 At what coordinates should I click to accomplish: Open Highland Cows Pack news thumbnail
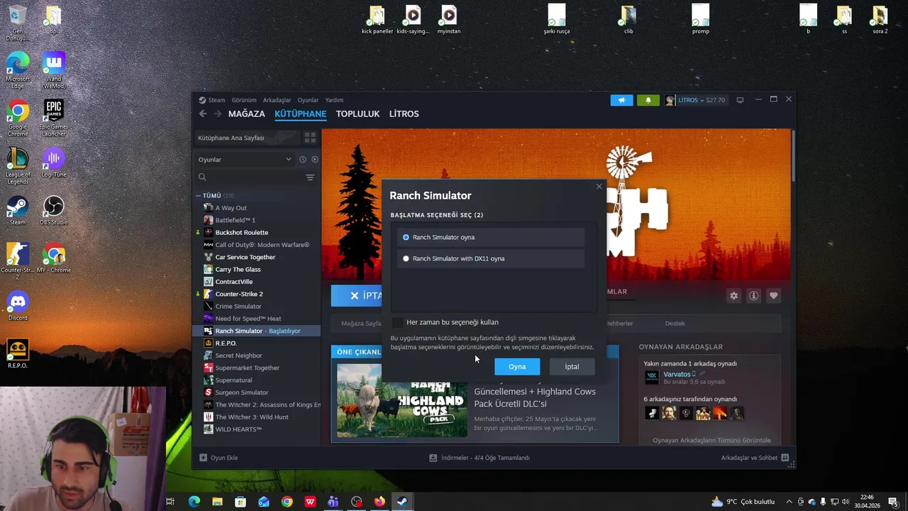(401, 401)
